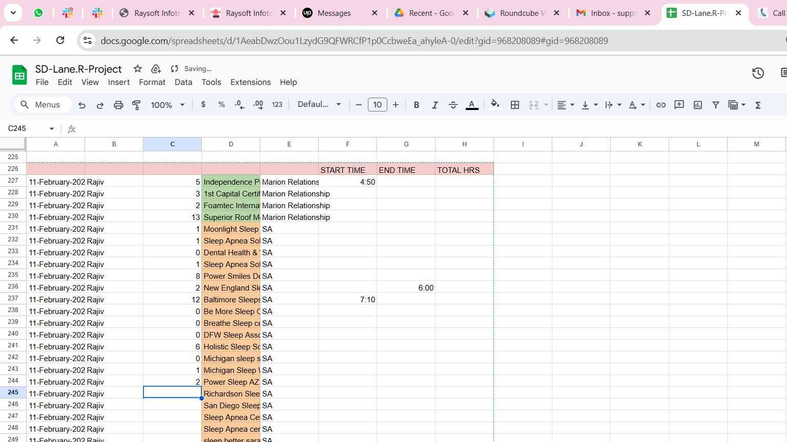Star the SD-Lane.R-Project document
787x442 pixels.
coord(137,69)
